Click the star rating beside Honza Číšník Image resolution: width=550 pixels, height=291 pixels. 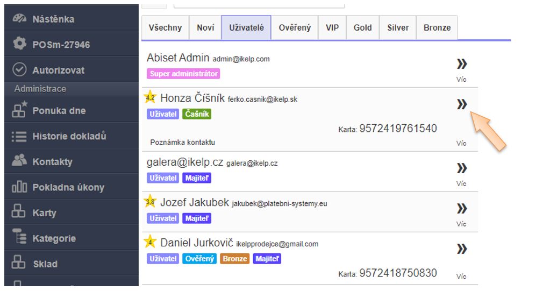click(151, 97)
